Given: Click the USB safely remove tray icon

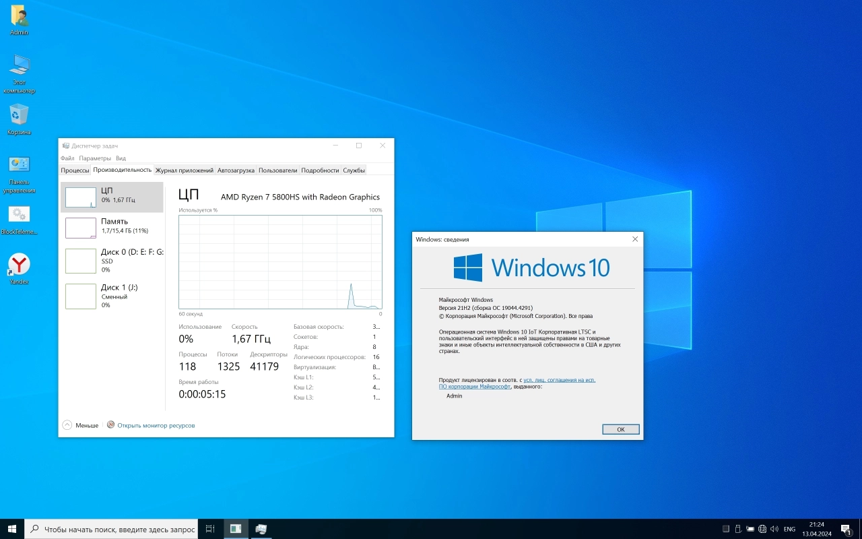Looking at the screenshot, I should (738, 529).
